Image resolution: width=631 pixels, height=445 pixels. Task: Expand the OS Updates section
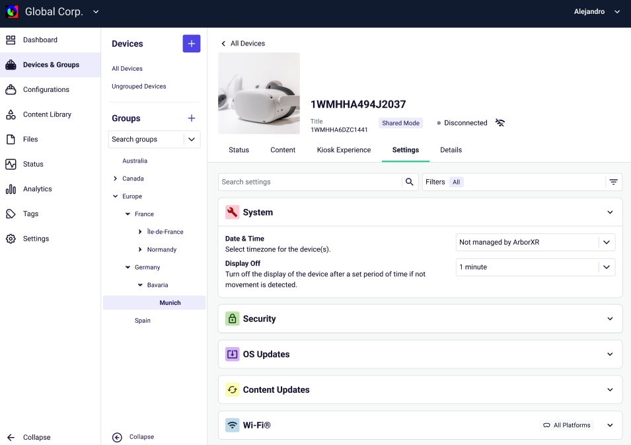610,354
